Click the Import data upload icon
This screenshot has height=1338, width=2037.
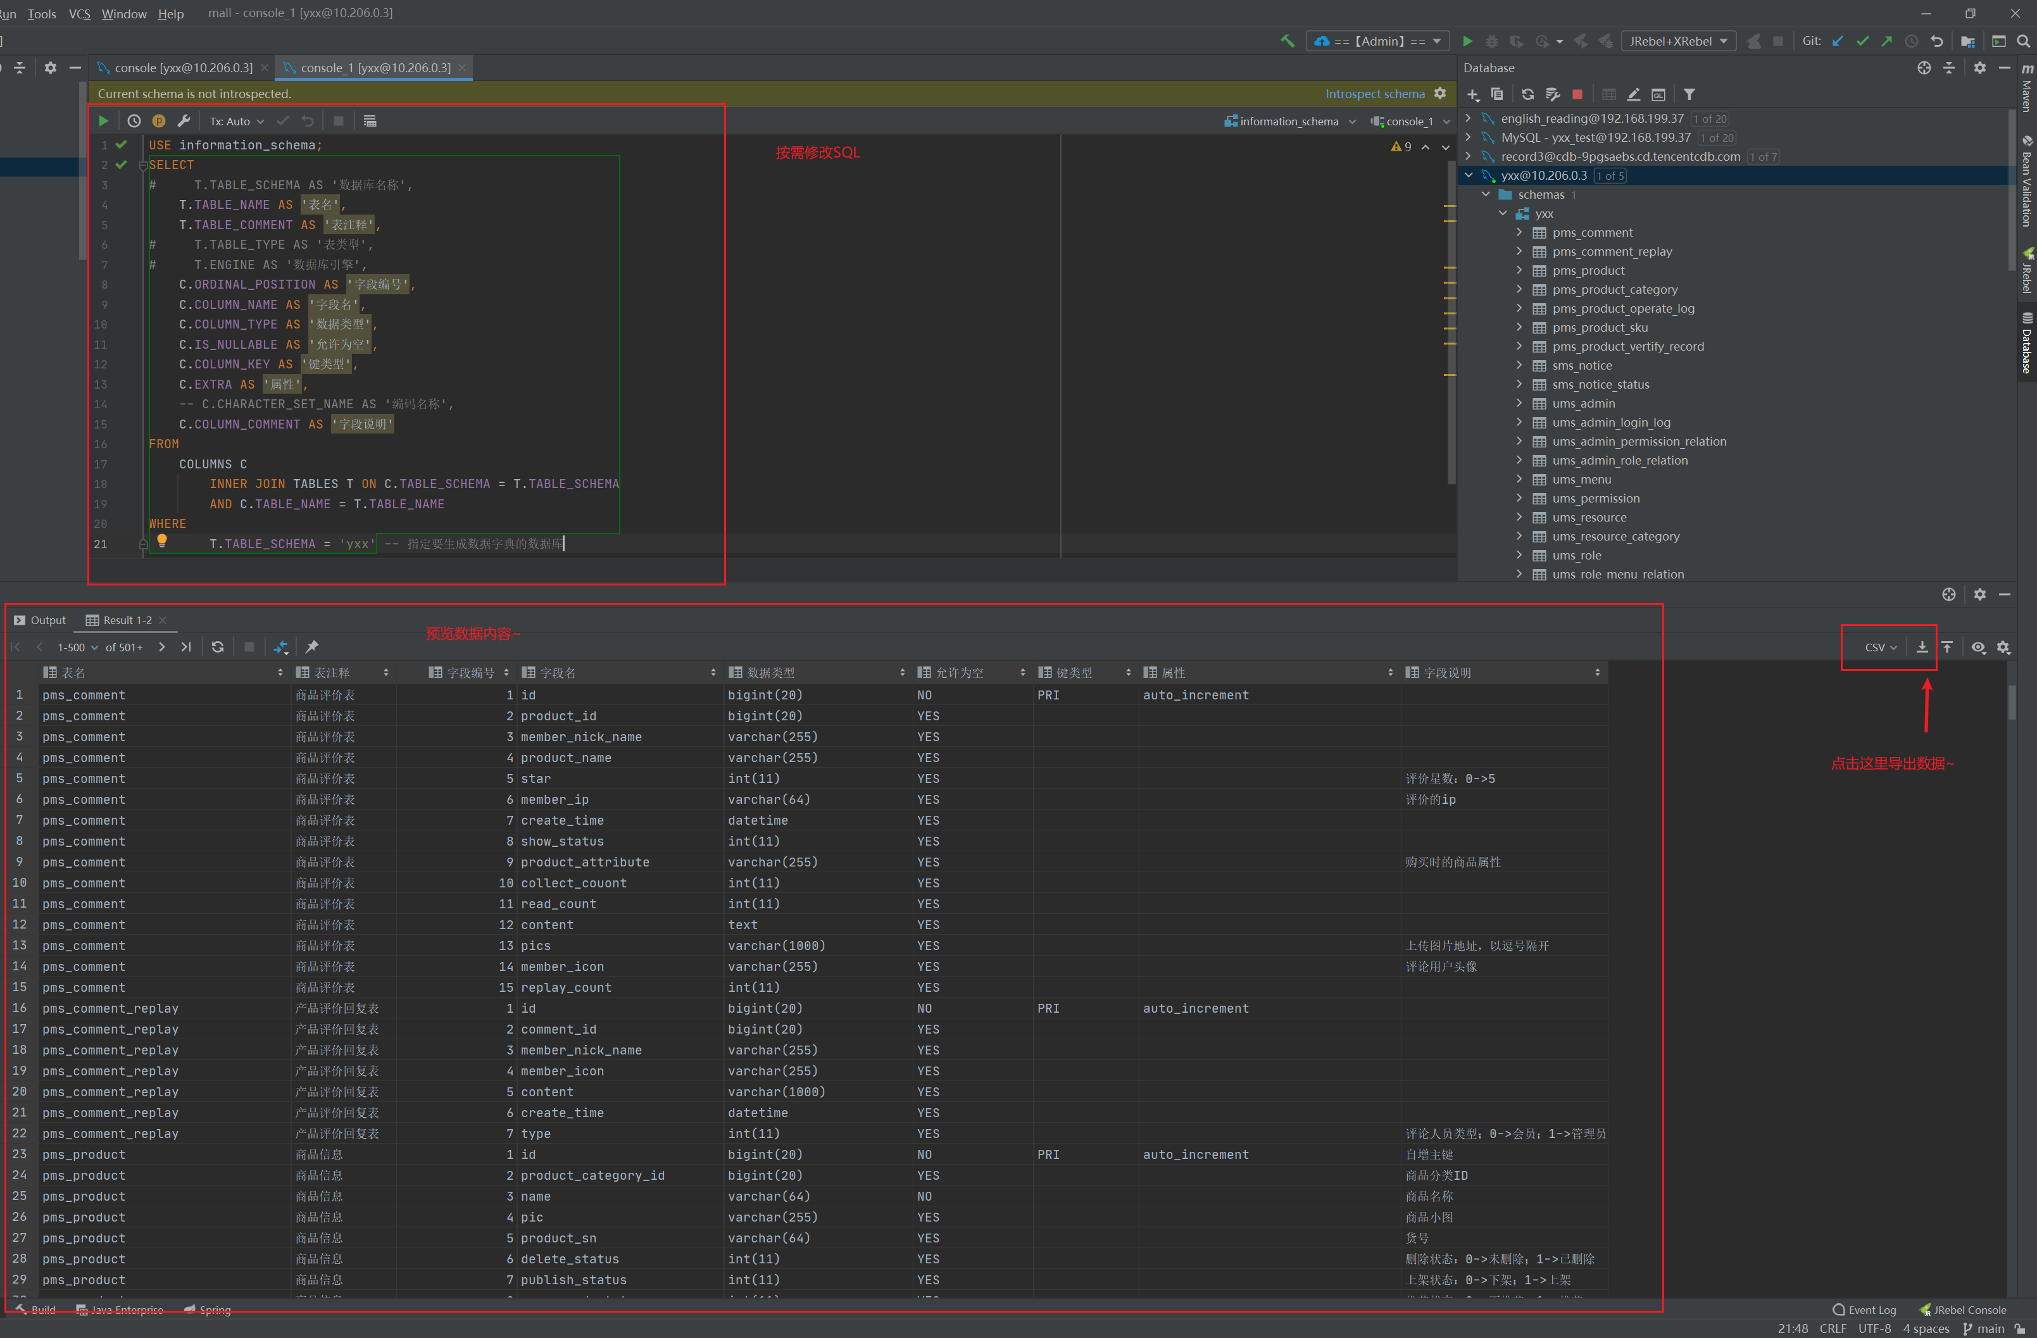[1947, 647]
